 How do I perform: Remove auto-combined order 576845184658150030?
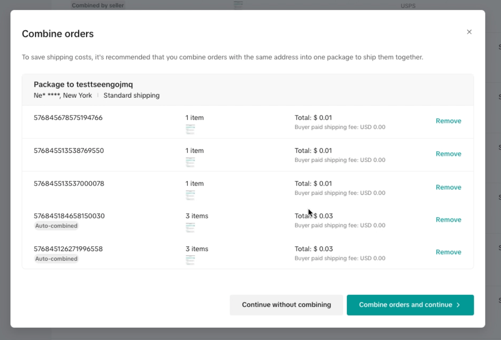[x=448, y=220]
